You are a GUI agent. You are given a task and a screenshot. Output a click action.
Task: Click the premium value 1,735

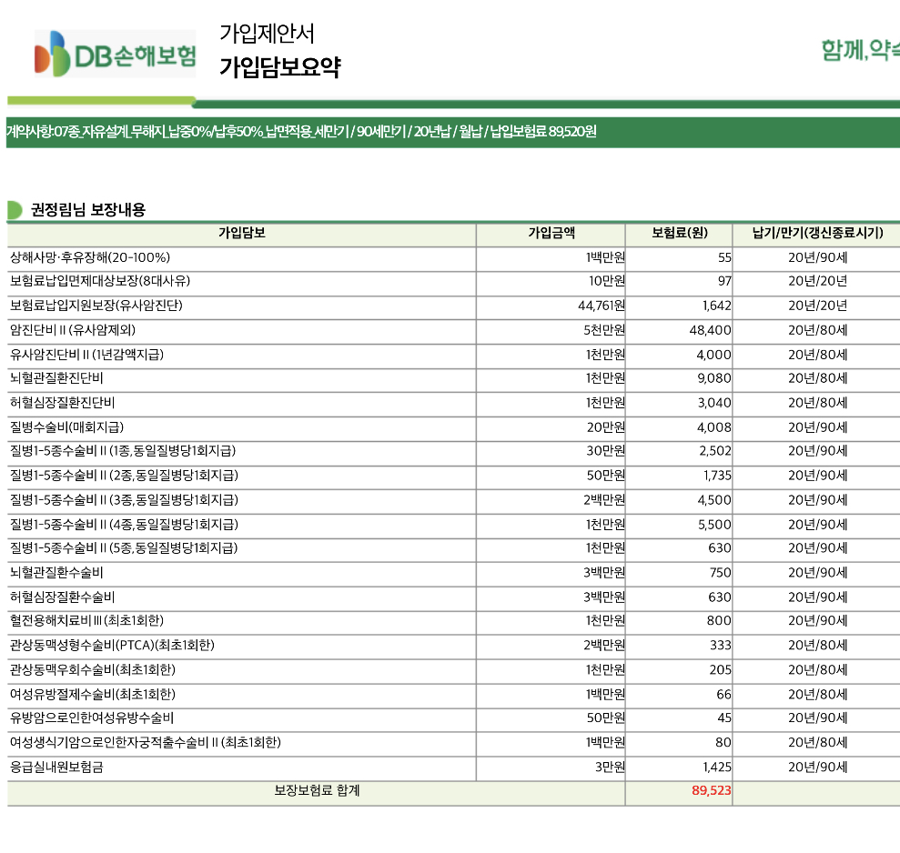point(717,477)
